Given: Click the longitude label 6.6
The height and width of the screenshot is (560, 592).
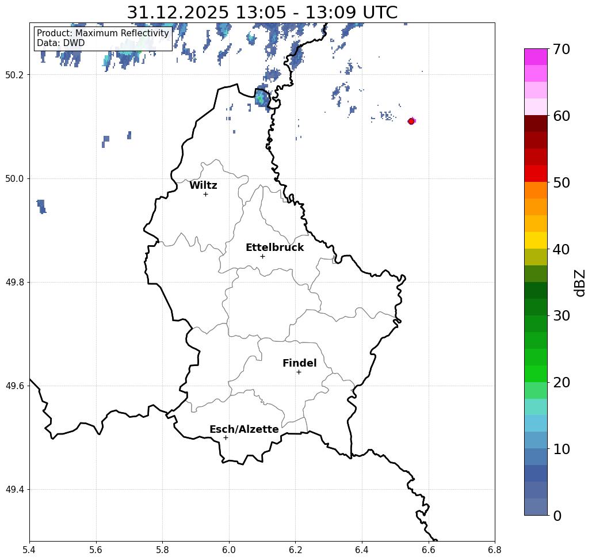Looking at the screenshot, I should (x=428, y=550).
